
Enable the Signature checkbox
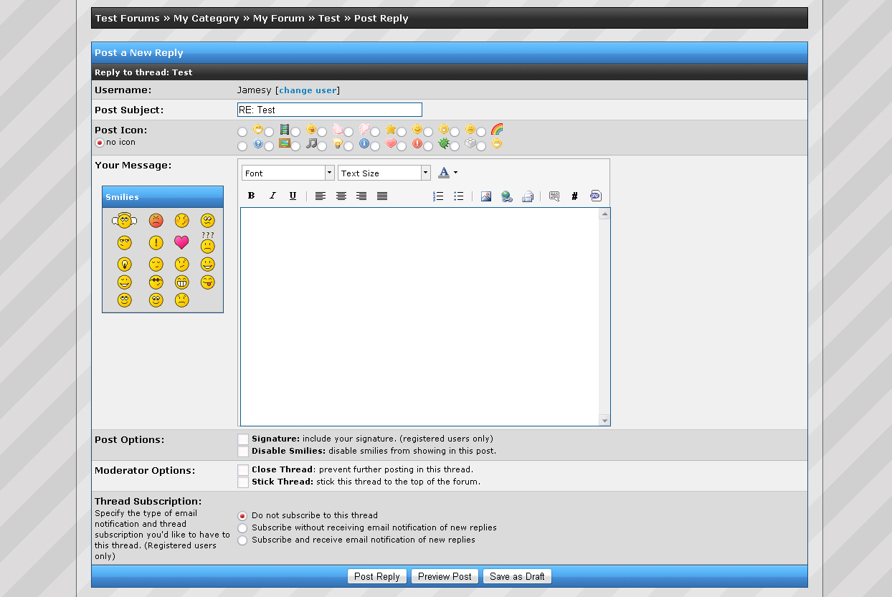(x=243, y=439)
